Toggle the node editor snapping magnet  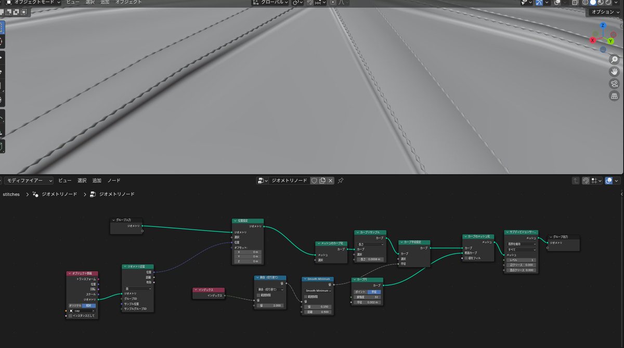(586, 181)
